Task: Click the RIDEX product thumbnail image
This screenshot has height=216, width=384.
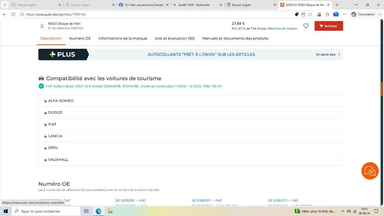Action: 42,26
